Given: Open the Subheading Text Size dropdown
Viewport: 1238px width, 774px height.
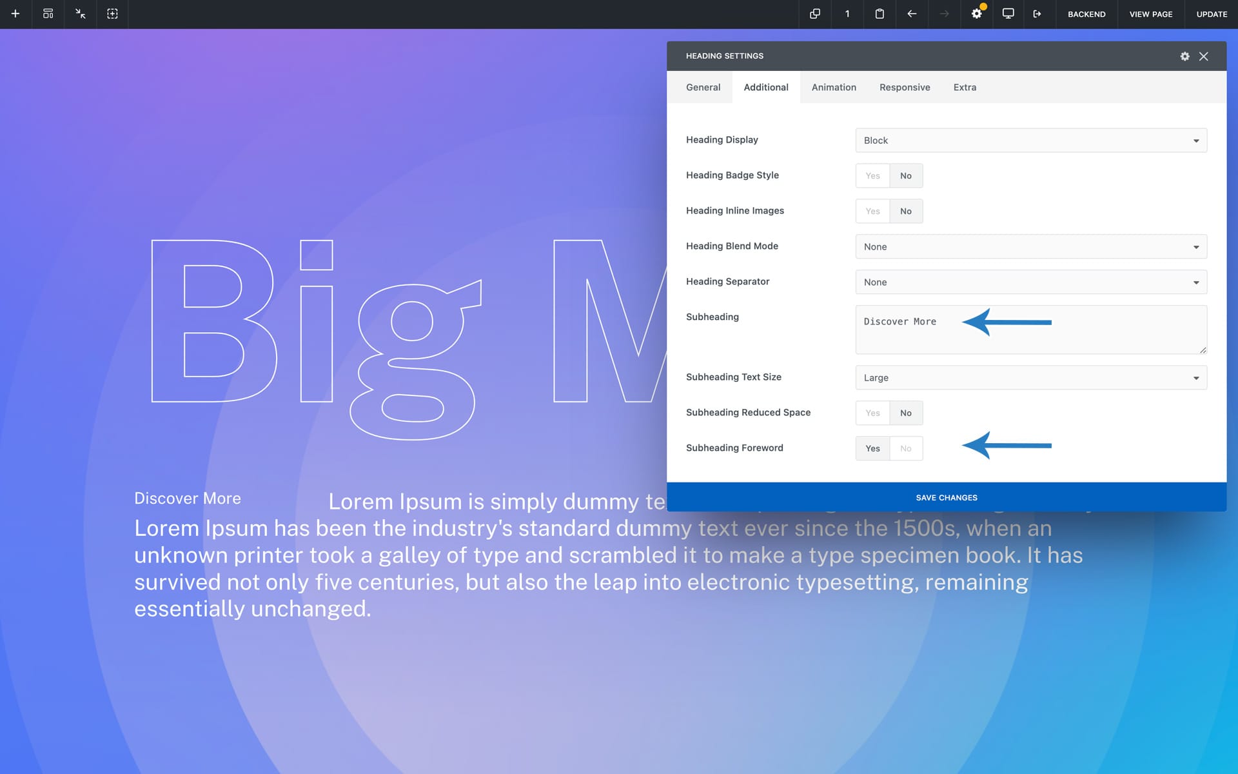Looking at the screenshot, I should [1031, 378].
